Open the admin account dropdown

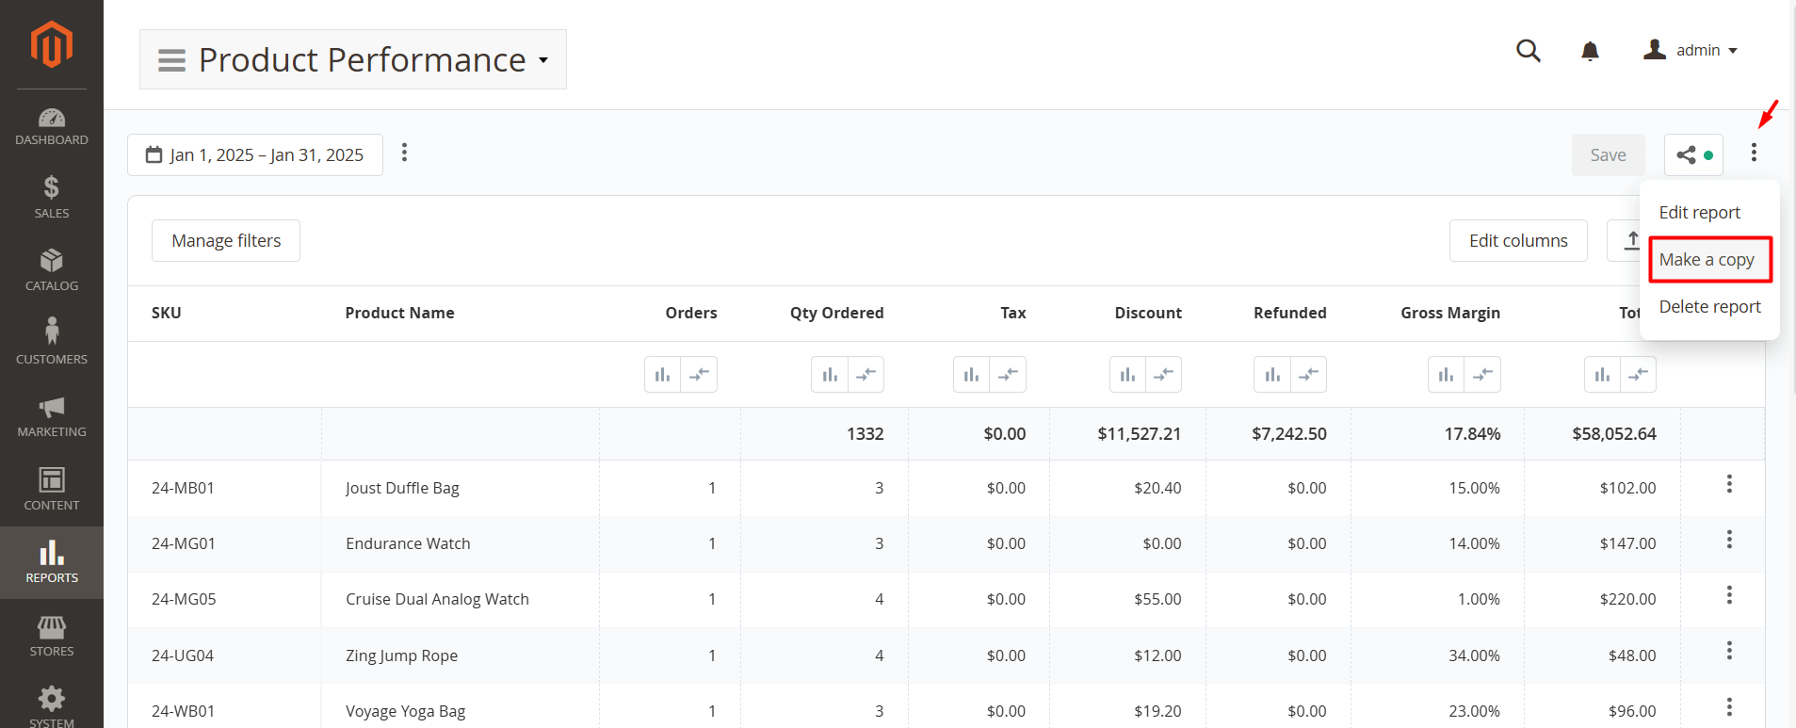point(1691,51)
